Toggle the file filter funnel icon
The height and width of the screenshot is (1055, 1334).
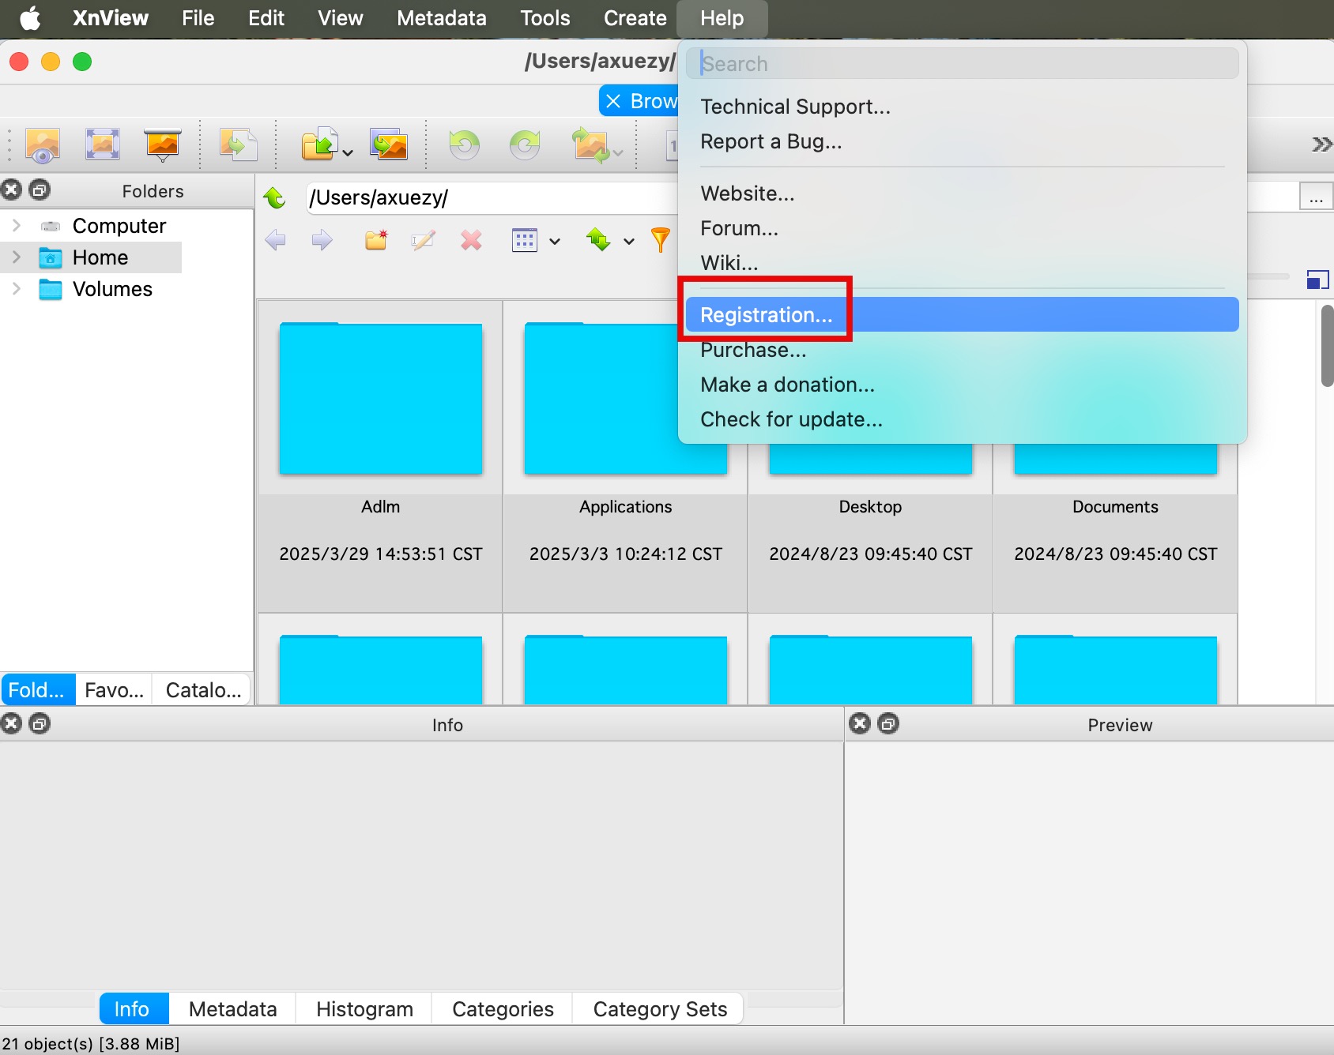(x=660, y=240)
